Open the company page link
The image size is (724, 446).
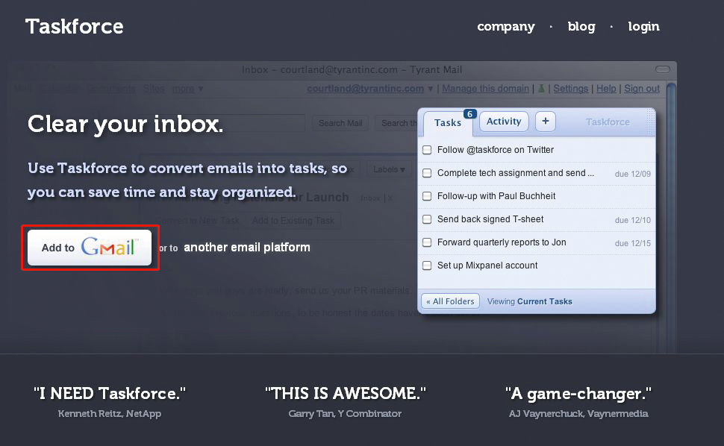pyautogui.click(x=506, y=27)
